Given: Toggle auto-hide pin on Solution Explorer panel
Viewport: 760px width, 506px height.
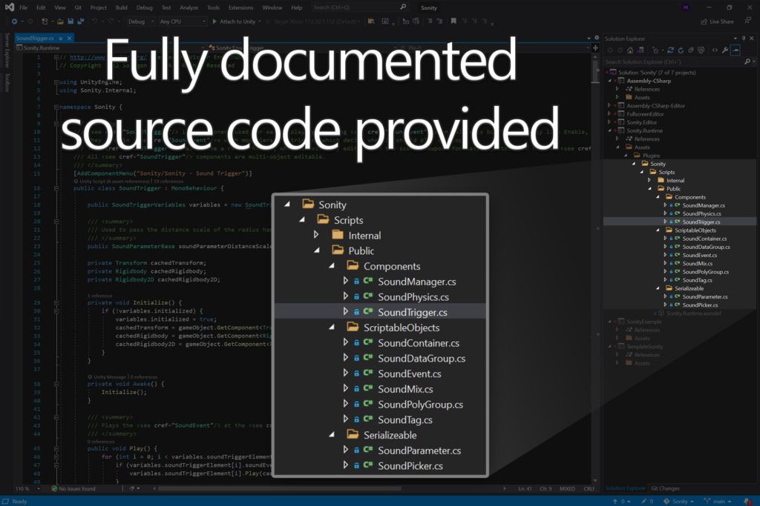Looking at the screenshot, I should [x=744, y=39].
